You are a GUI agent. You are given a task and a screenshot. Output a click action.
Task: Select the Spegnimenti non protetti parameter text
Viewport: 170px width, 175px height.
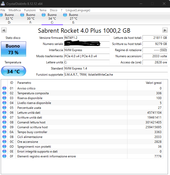coord(34,147)
